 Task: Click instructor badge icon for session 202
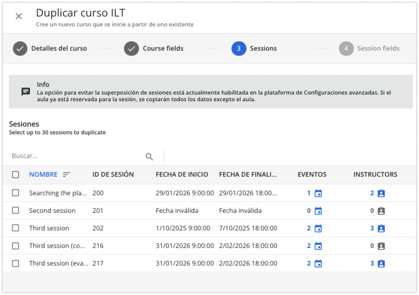(381, 228)
